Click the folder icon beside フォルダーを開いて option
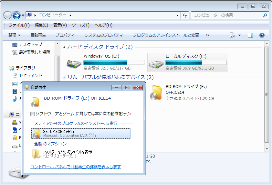272x185 pixels. [x=36, y=154]
